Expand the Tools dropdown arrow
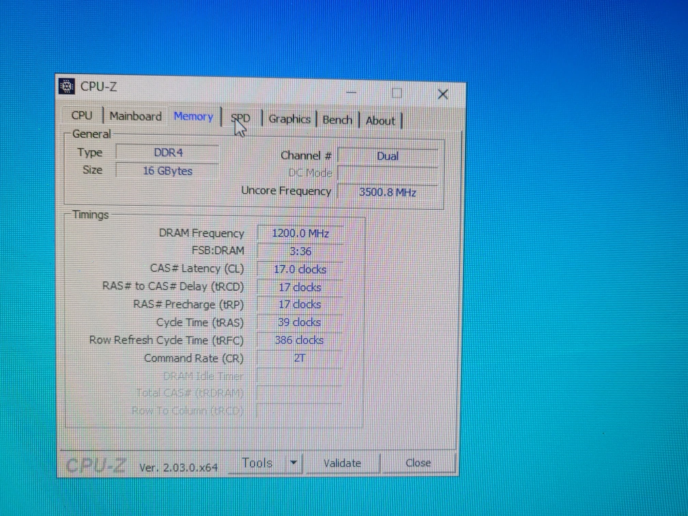This screenshot has height=516, width=688. click(293, 463)
